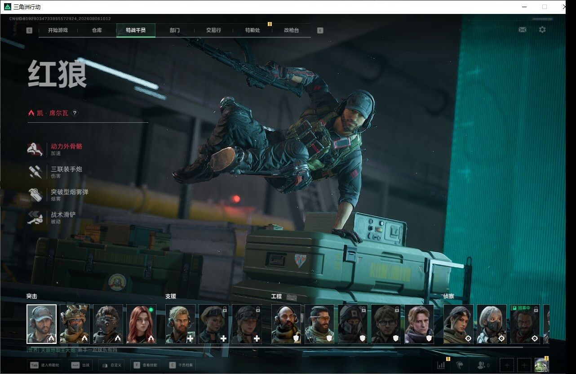This screenshot has height=374, width=576.
Task: Click the 红狼 operator title
Action: pyautogui.click(x=57, y=74)
